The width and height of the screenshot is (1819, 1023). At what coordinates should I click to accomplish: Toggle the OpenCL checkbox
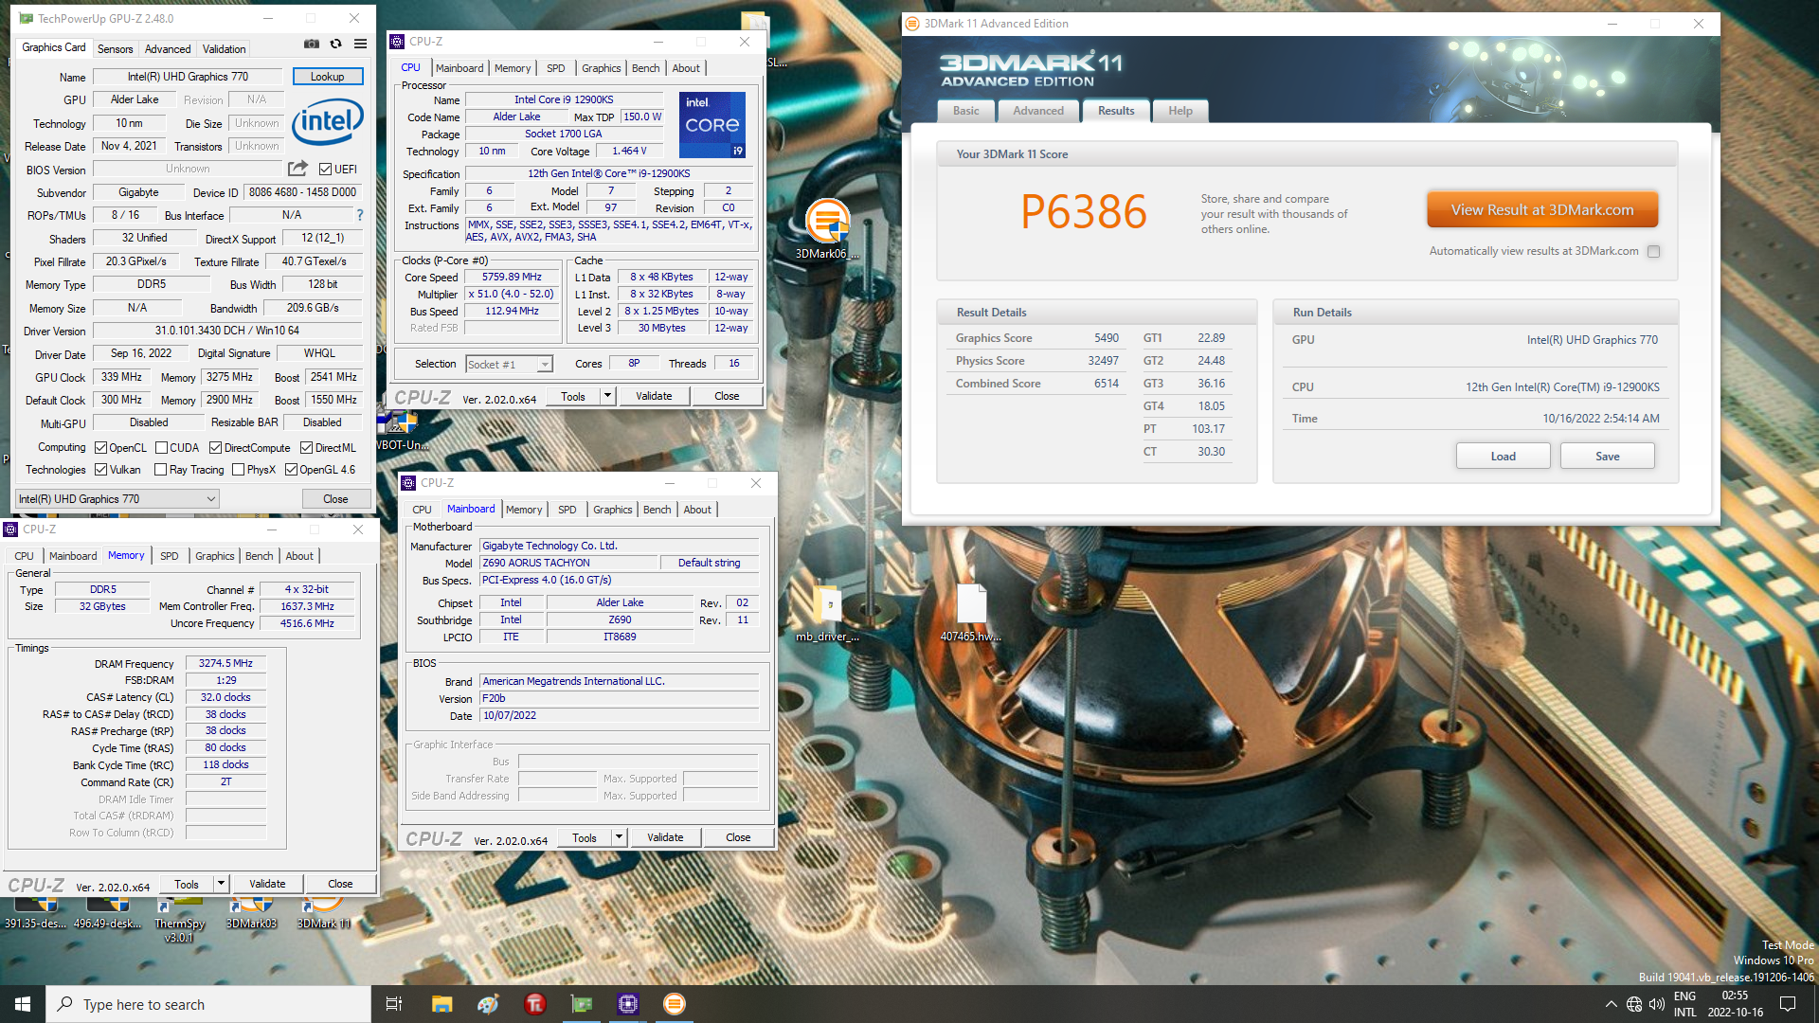101,448
